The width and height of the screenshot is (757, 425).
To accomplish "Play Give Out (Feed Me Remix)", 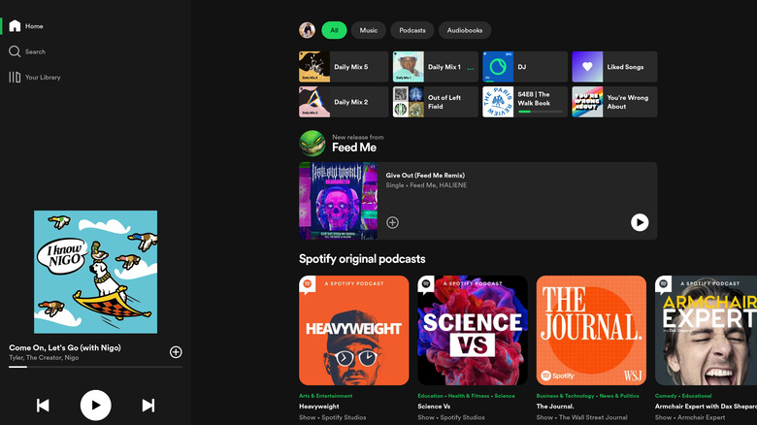I will pyautogui.click(x=640, y=222).
